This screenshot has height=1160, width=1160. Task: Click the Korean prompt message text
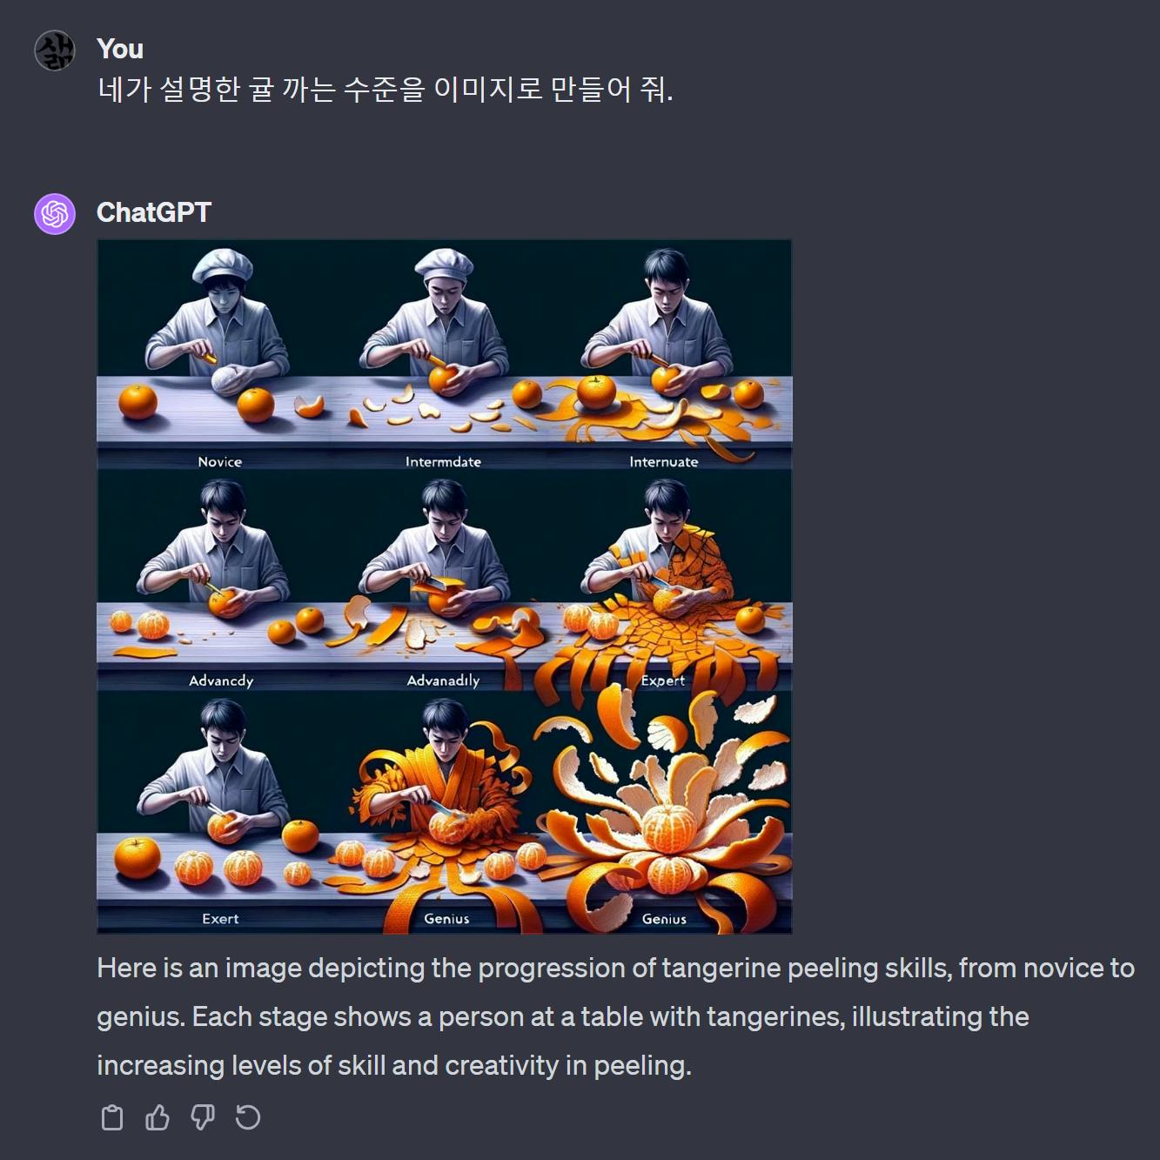(x=386, y=90)
